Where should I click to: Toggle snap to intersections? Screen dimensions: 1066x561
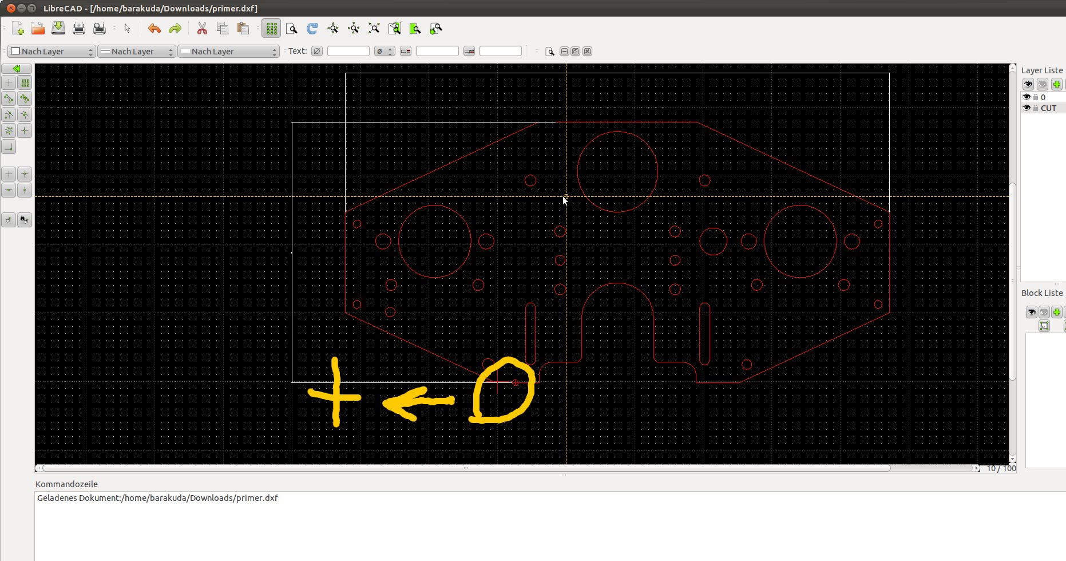25,131
